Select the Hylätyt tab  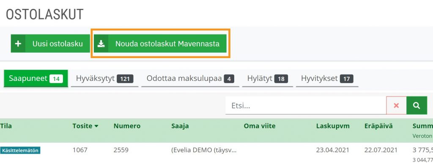coord(267,79)
